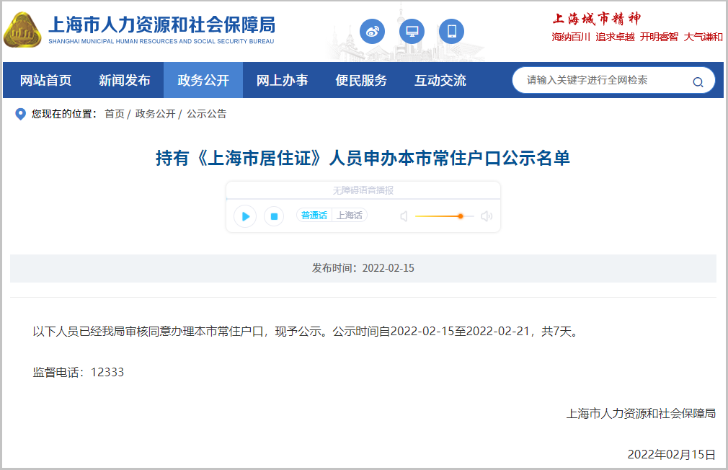Screen dimensions: 728x470
Task: Click the article title 持有《上海市居住证》人员申办本市常住户口公示名单
Action: [x=363, y=158]
